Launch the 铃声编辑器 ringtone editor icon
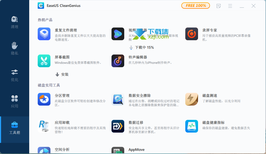Screen dimensions: 266x154 [x=118, y=61]
